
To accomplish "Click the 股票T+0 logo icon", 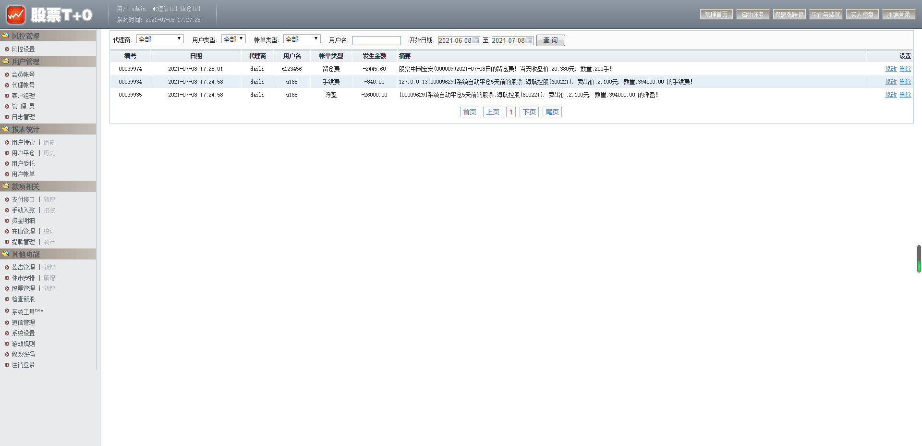I will click(x=16, y=15).
